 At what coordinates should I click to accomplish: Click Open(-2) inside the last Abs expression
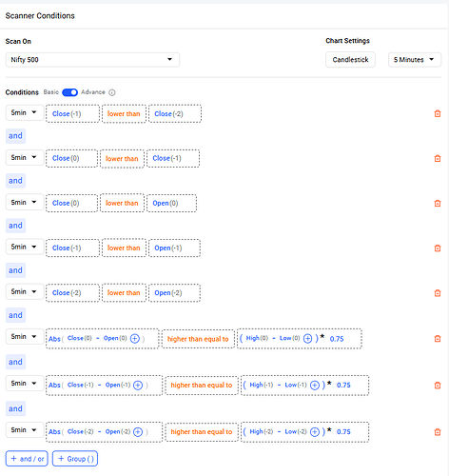pyautogui.click(x=118, y=431)
